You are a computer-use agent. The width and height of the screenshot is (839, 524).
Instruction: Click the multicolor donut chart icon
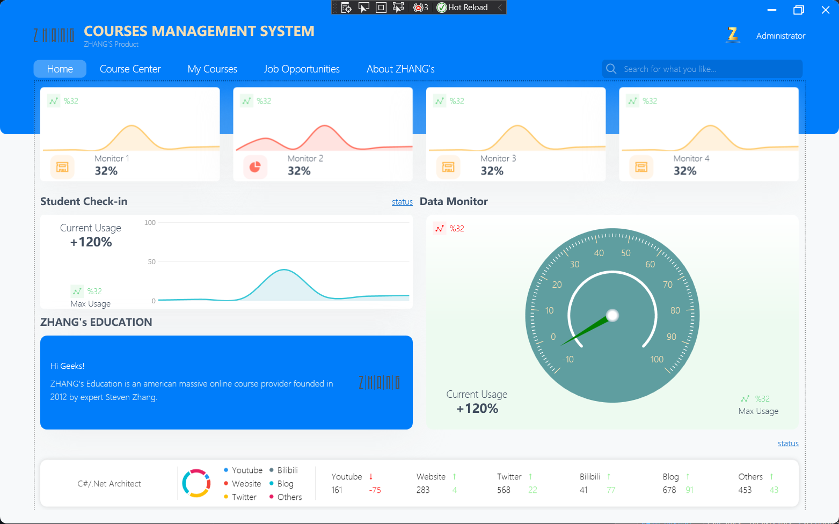pyautogui.click(x=196, y=483)
